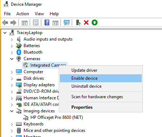
Task: Expand Mice and other pointing devices
Action: [12, 131]
